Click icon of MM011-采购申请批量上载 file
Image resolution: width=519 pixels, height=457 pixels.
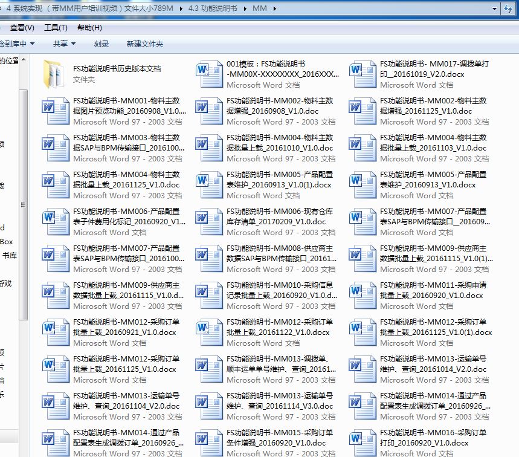point(363,296)
